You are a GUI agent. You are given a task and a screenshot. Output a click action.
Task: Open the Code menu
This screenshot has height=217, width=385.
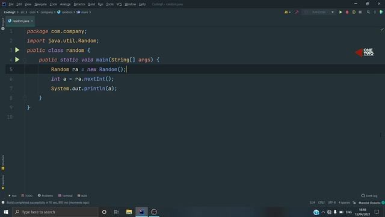(53, 4)
